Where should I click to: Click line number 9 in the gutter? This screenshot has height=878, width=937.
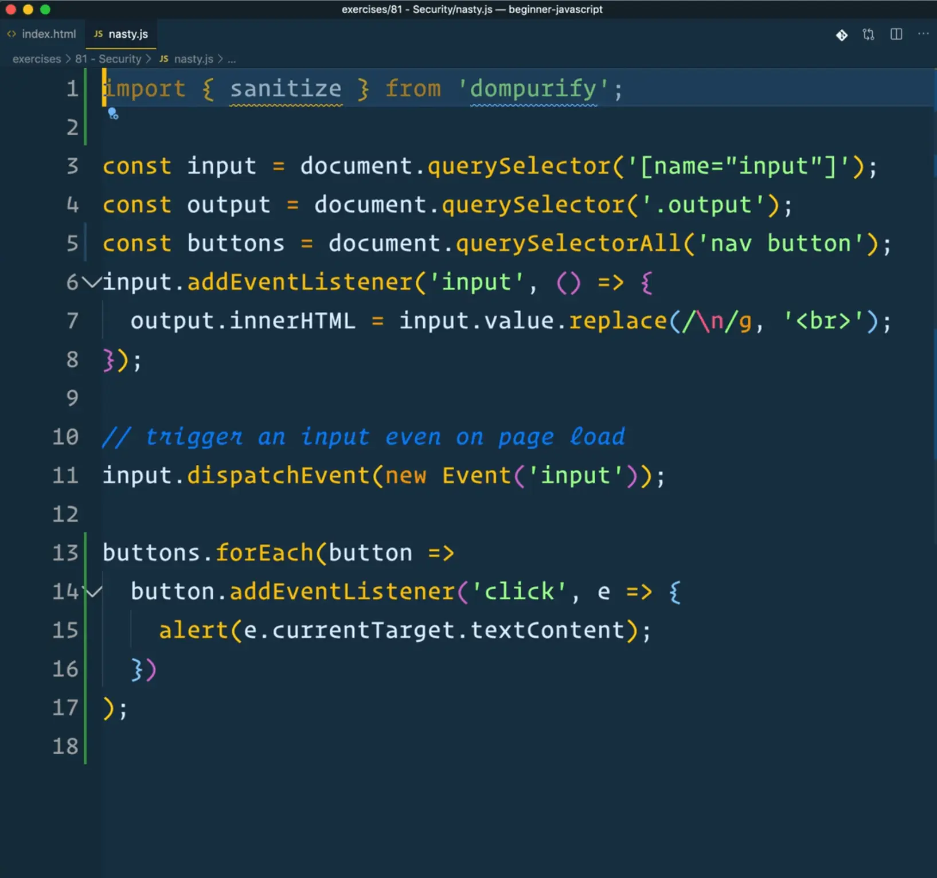[72, 398]
